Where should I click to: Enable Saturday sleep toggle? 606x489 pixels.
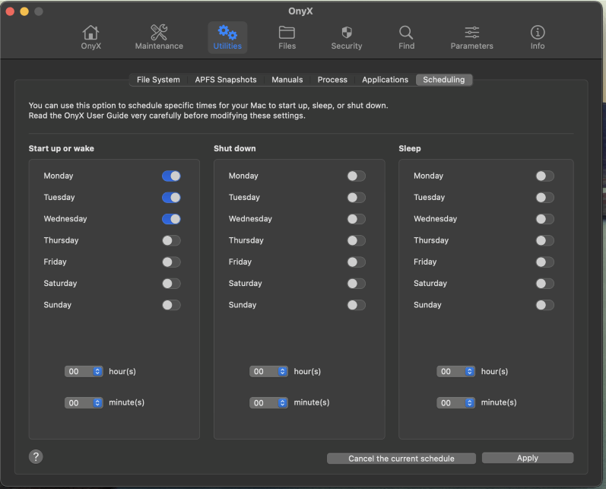(x=545, y=284)
